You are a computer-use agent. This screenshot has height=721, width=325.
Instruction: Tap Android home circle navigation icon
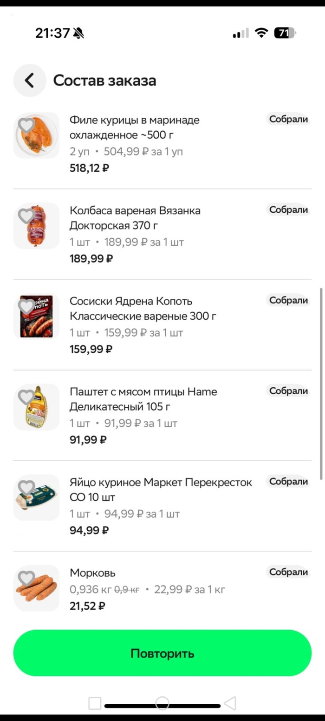pos(162,703)
